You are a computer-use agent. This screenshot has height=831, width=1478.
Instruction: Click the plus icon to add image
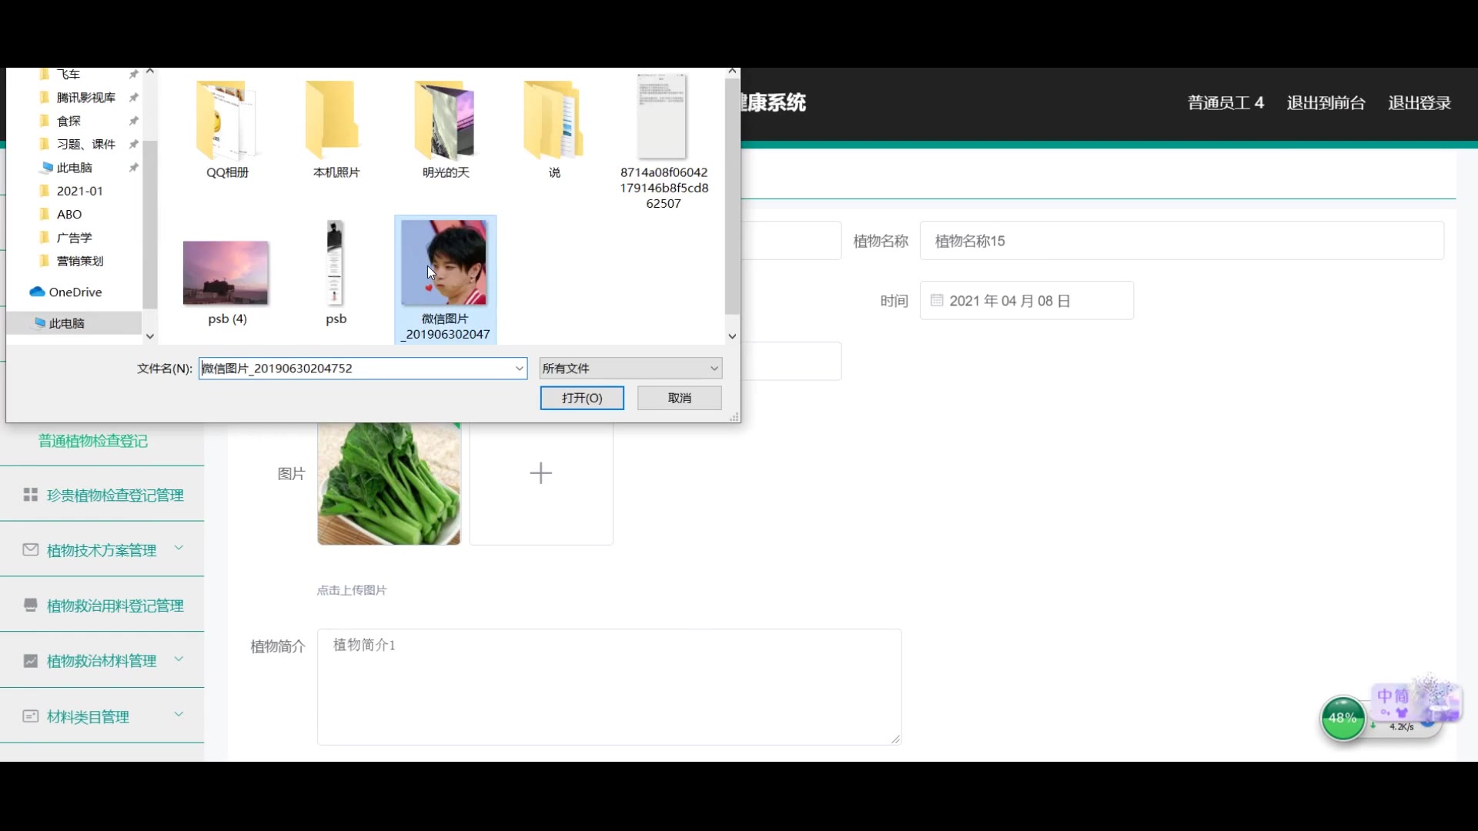click(541, 473)
